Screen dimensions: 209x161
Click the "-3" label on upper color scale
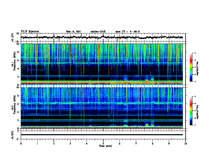click(195, 53)
